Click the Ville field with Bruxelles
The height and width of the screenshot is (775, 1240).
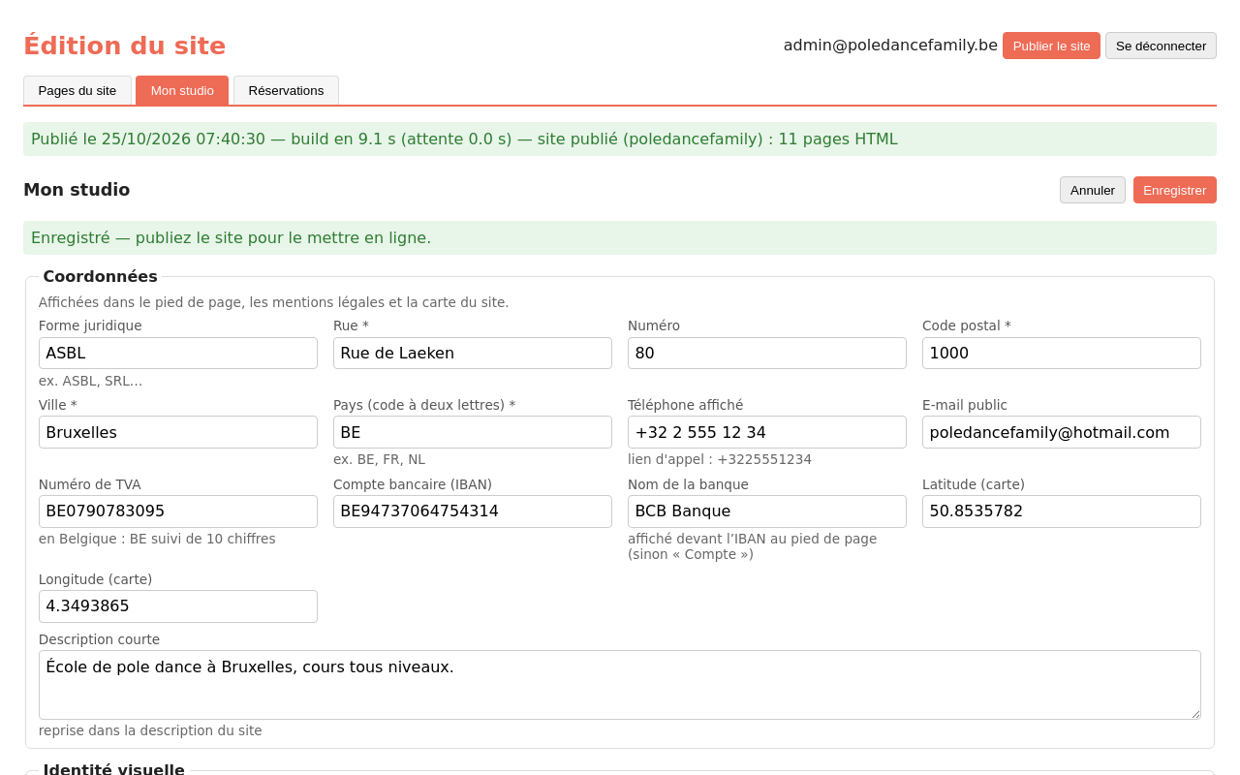click(178, 432)
